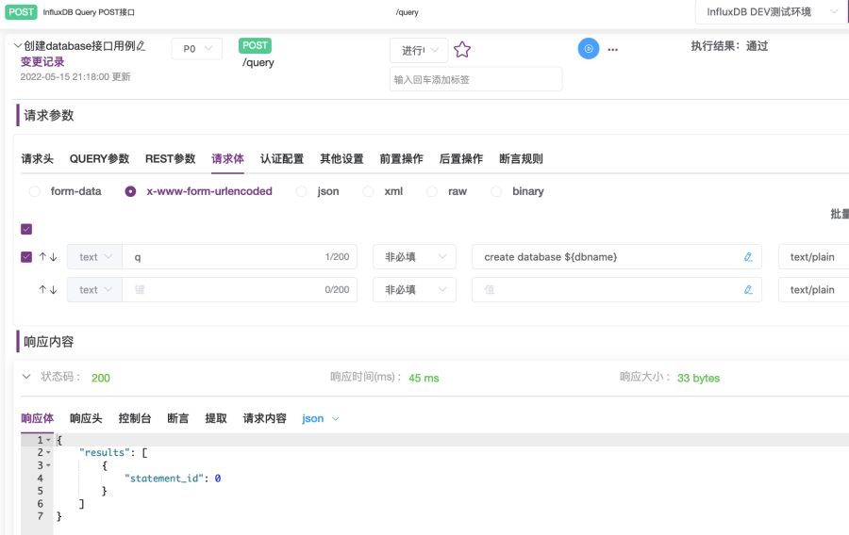Switch to 请求头 tab
The width and height of the screenshot is (849, 535).
(38, 159)
